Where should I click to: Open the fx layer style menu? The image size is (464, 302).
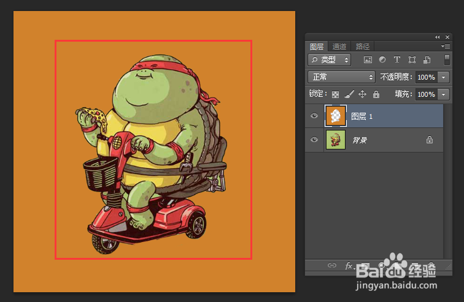tap(349, 266)
